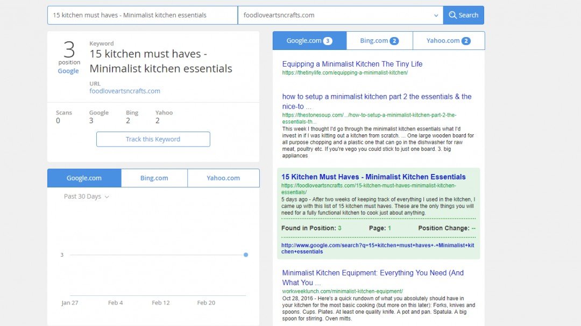The height and width of the screenshot is (326, 581).
Task: Select the foodloveartsncrafts.com domain field
Action: point(341,15)
